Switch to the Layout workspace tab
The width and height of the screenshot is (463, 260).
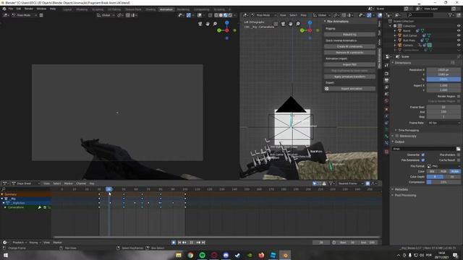(x=67, y=9)
